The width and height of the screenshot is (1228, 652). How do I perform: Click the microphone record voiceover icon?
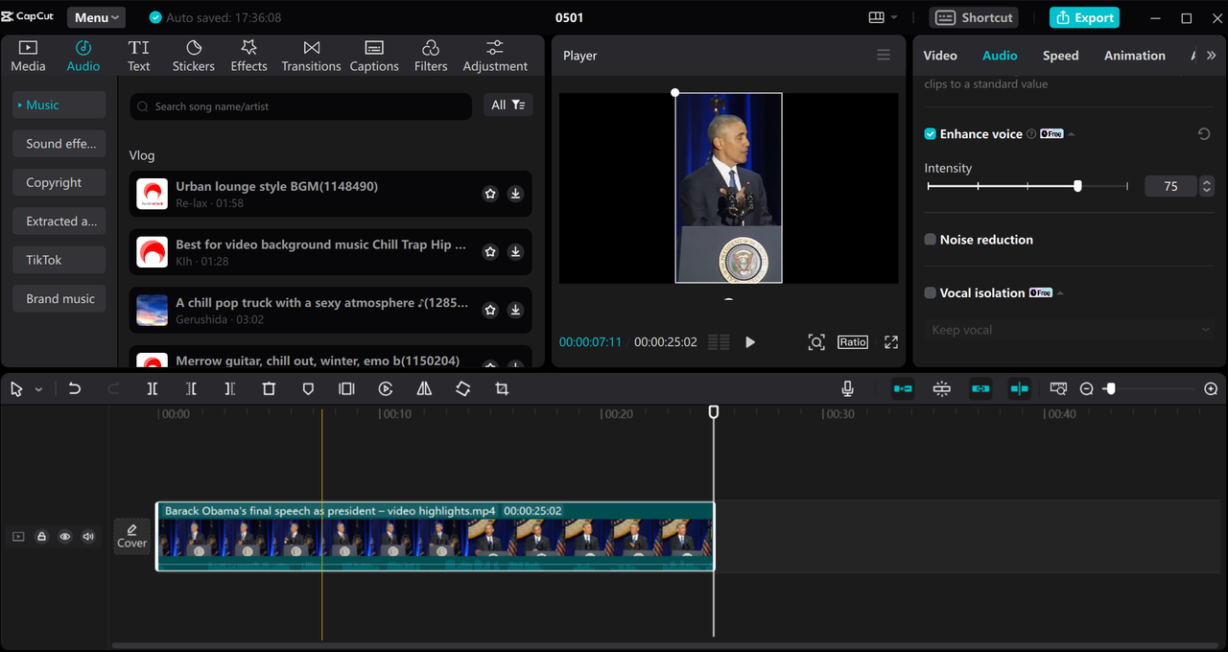point(848,388)
